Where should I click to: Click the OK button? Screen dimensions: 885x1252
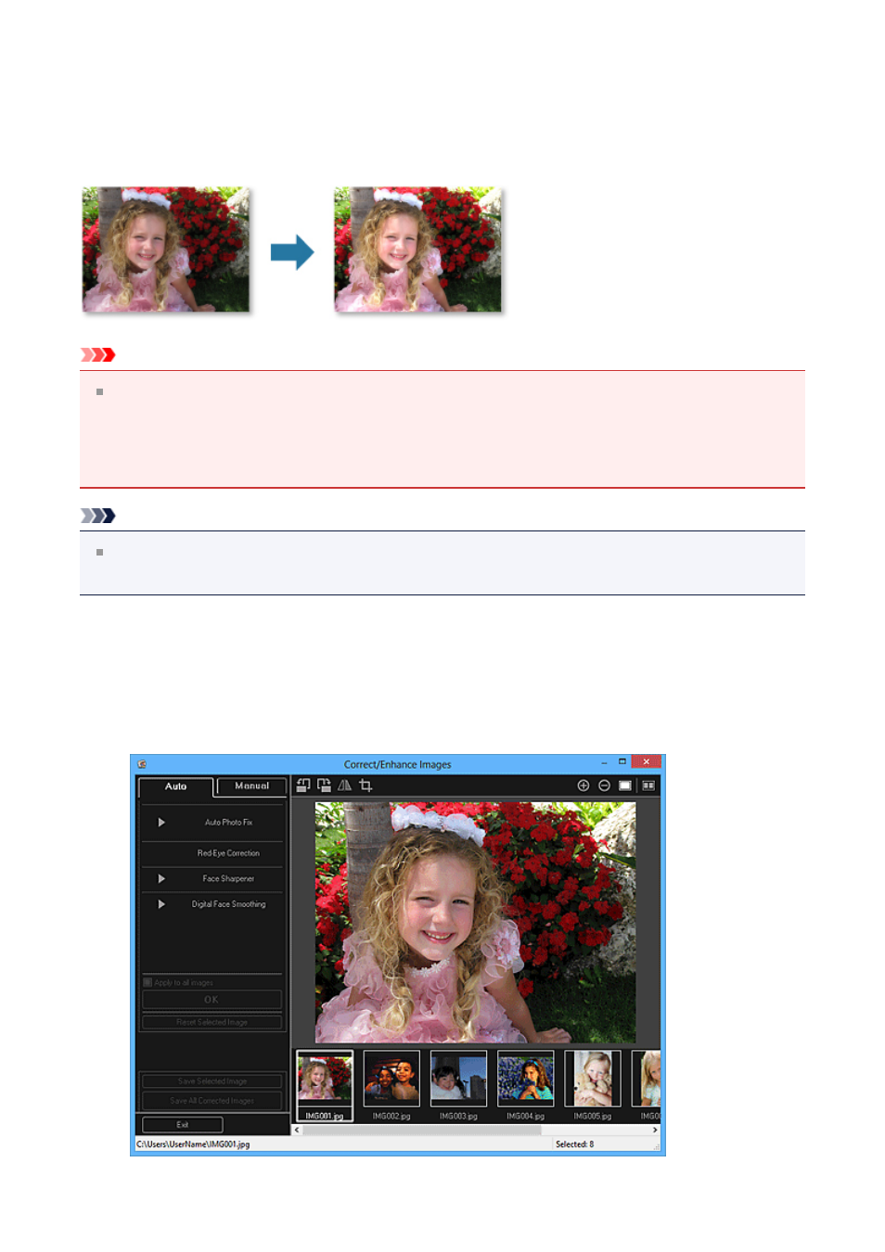(x=212, y=1000)
